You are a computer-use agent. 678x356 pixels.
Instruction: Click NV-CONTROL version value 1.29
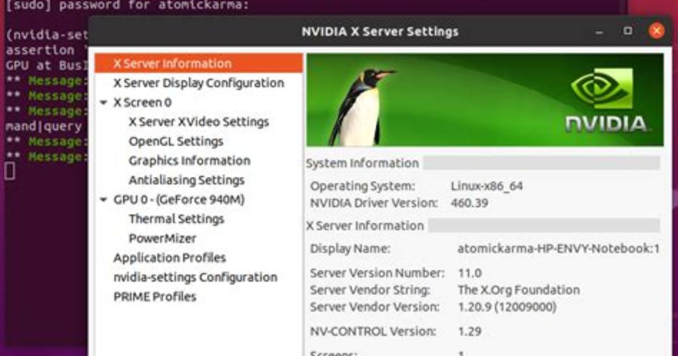469,332
